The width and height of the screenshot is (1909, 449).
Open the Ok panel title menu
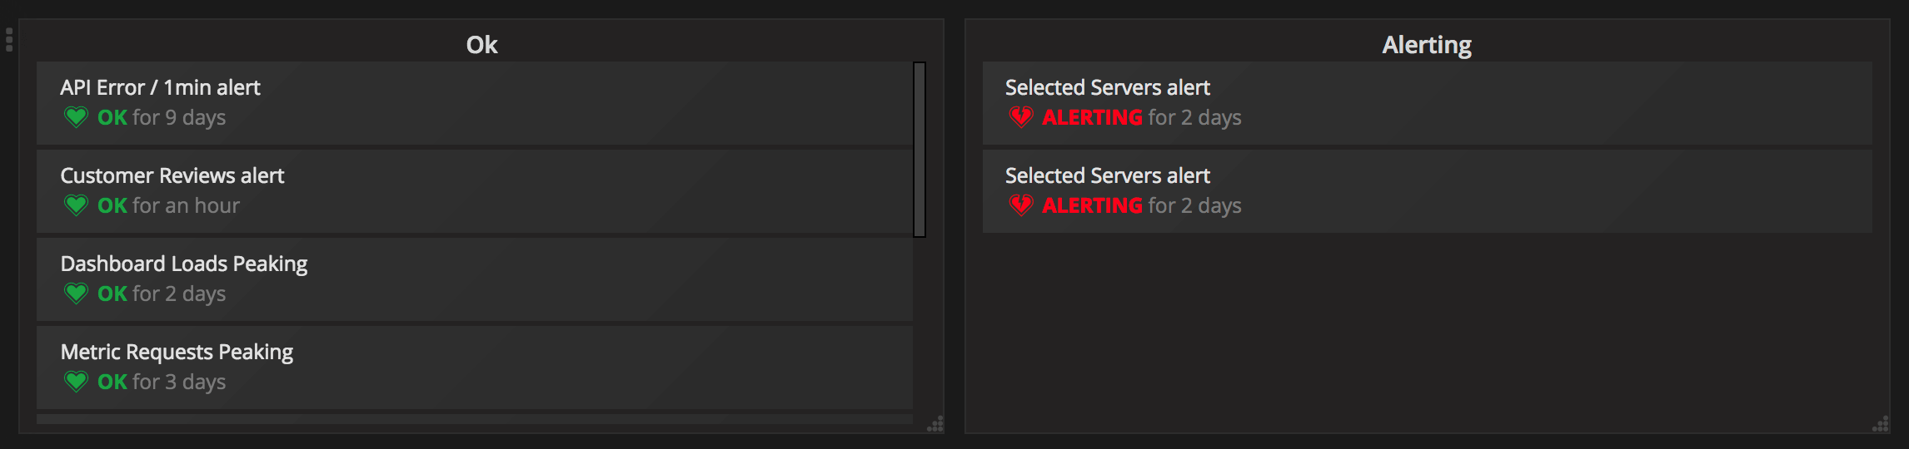[481, 45]
